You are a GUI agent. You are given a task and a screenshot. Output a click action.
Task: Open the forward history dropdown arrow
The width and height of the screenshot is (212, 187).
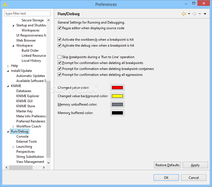(x=200, y=14)
